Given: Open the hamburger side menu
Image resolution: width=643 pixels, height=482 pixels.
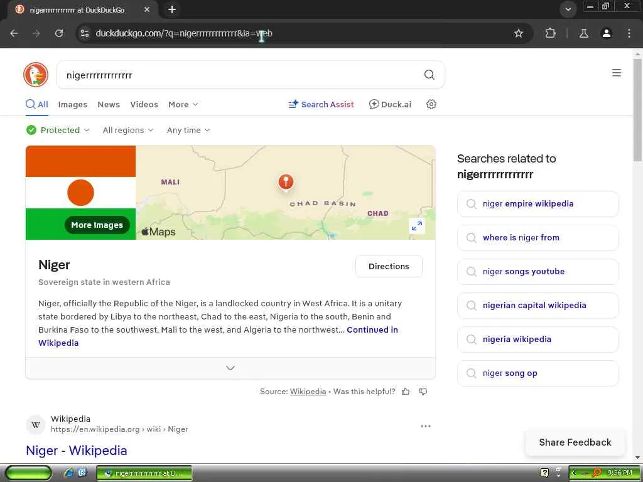Looking at the screenshot, I should [616, 73].
